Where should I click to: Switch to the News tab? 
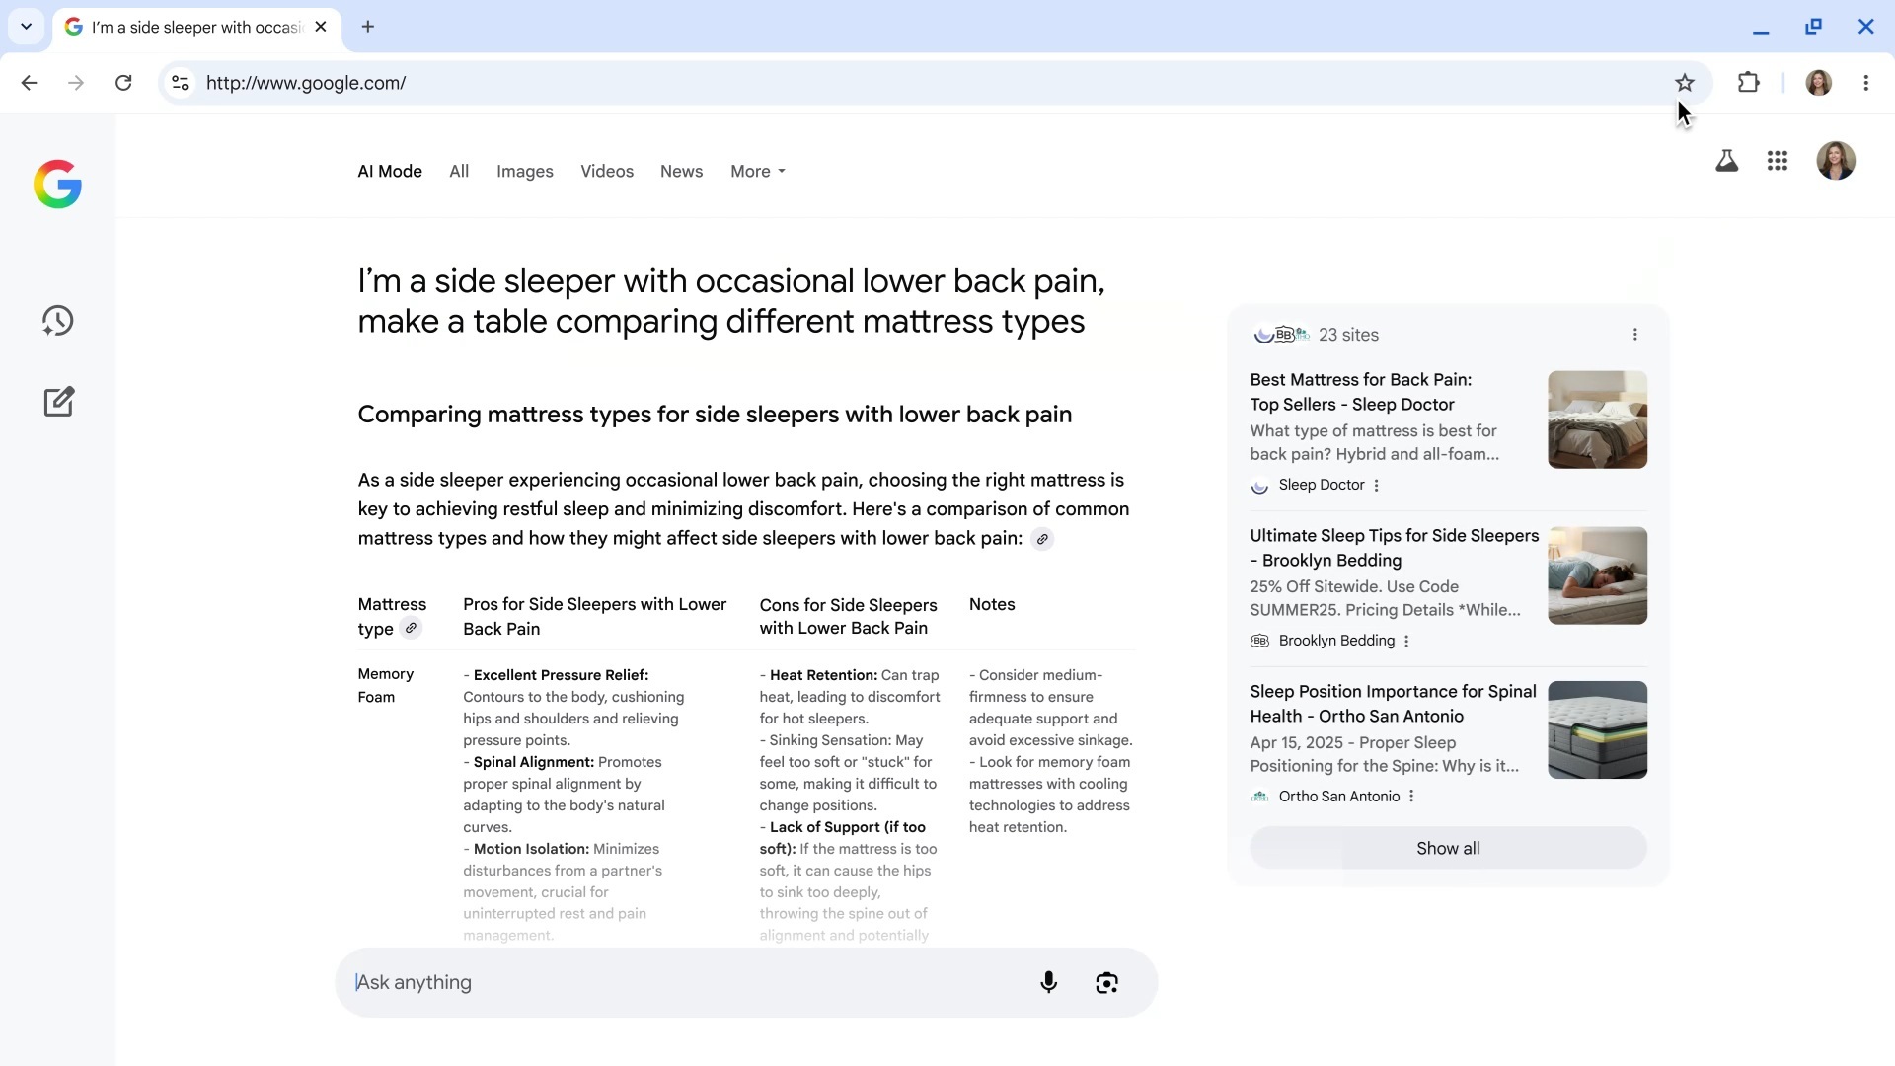coord(681,172)
